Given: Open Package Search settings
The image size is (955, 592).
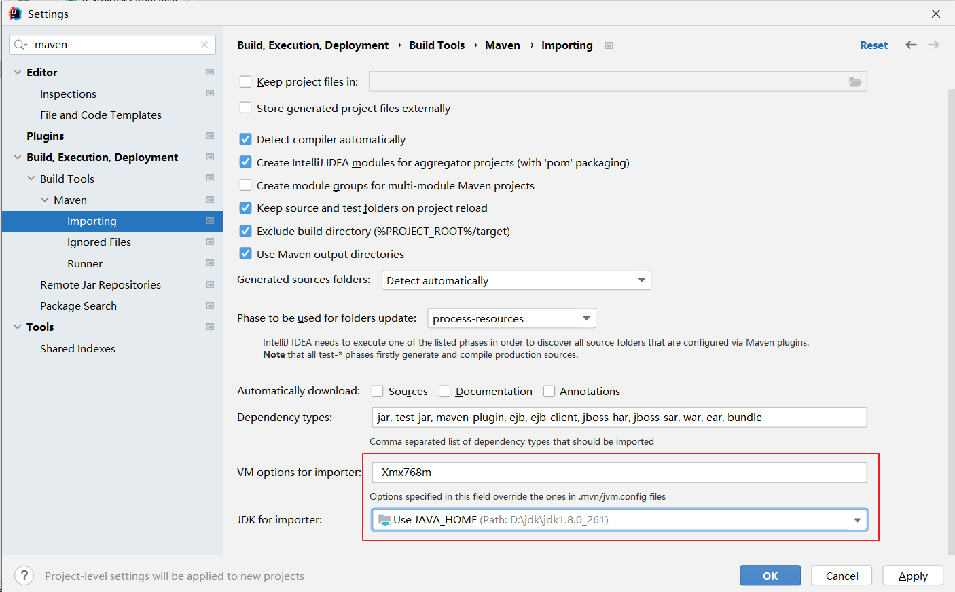Looking at the screenshot, I should (78, 306).
